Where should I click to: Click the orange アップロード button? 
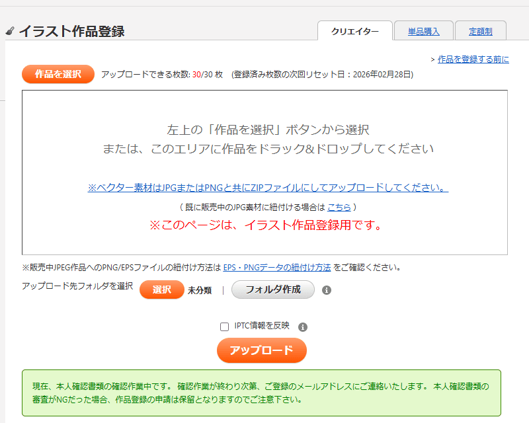pos(261,350)
